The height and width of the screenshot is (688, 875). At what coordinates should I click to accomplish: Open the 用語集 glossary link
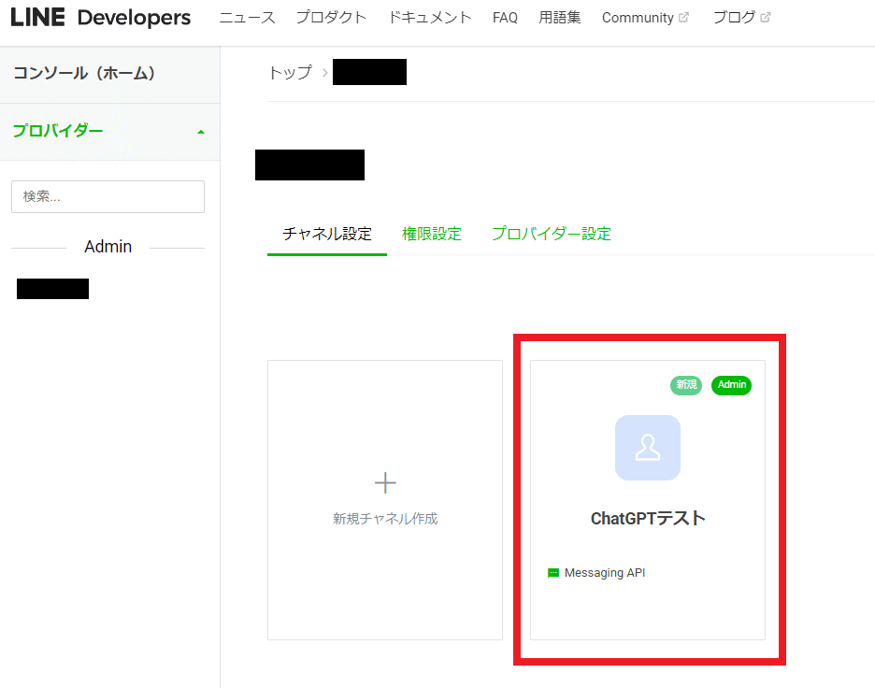[x=559, y=18]
